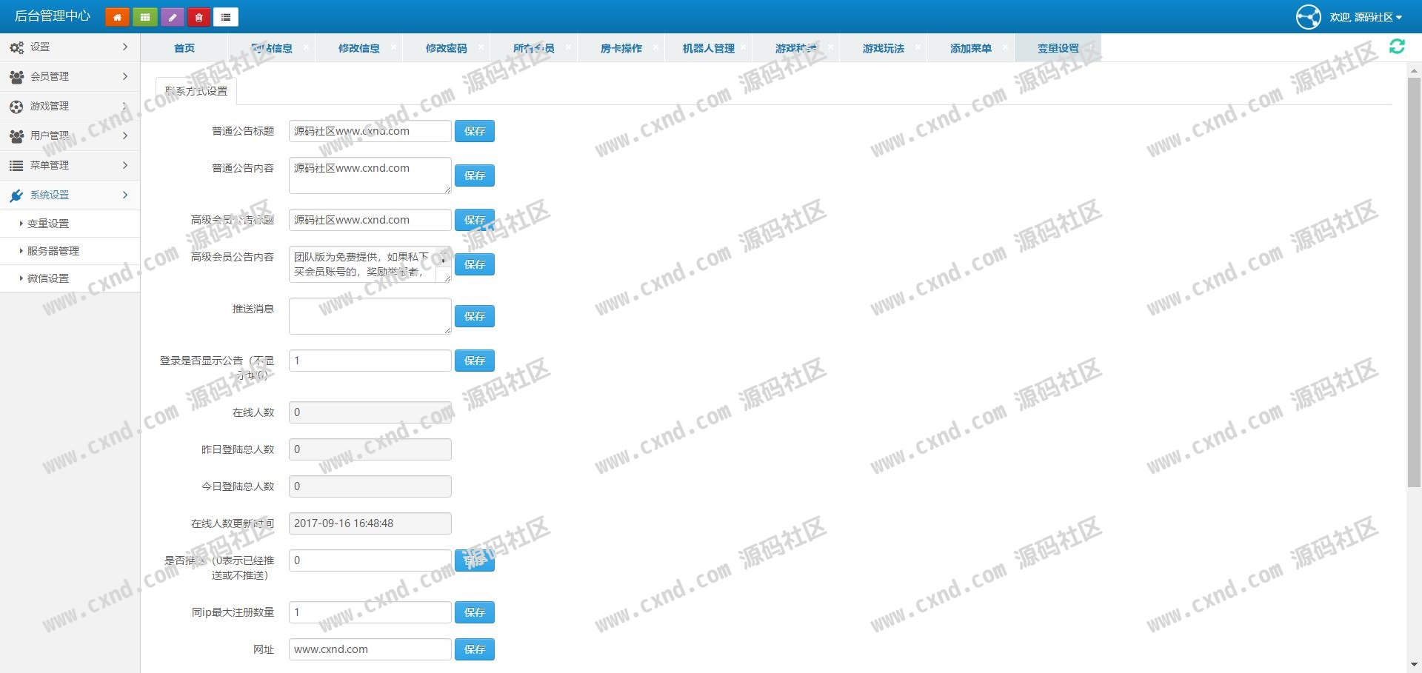Screen dimensions: 1422x673
Task: Focus the 普通公告标题 input field
Action: coord(370,131)
